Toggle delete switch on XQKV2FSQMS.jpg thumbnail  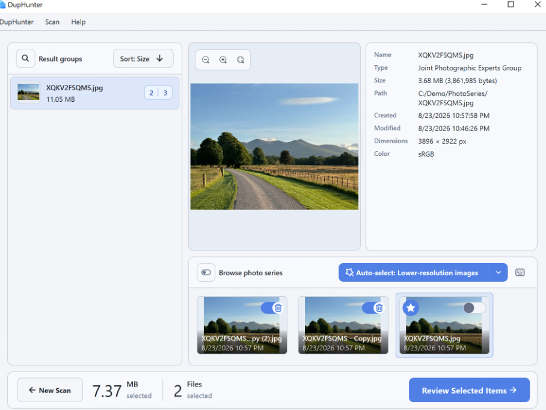pos(474,308)
